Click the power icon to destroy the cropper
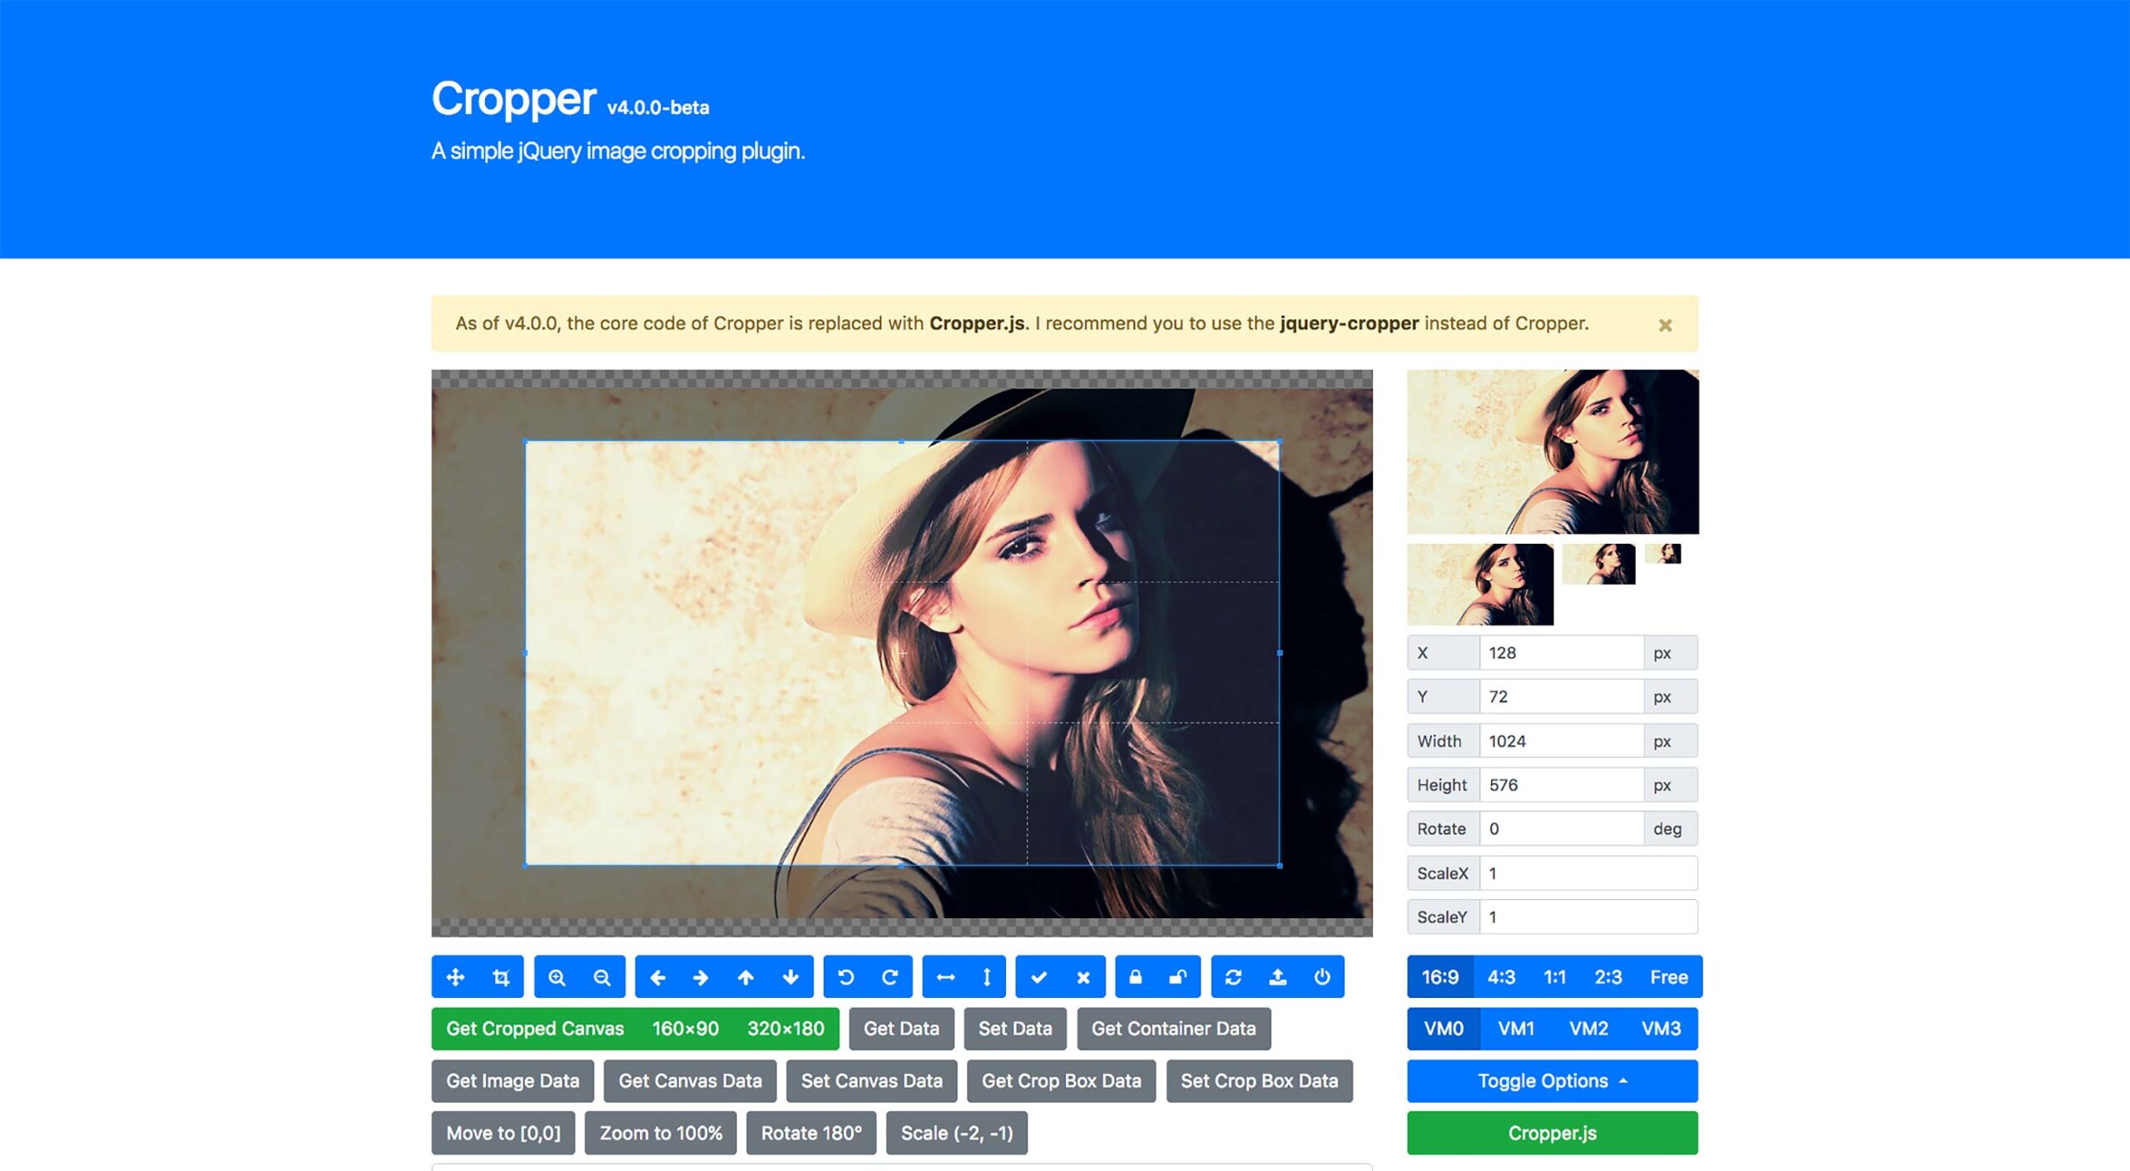The image size is (2130, 1171). point(1321,976)
